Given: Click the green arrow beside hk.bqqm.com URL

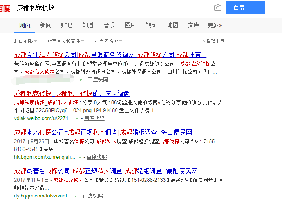Looking at the screenshot, I should click(x=80, y=158).
